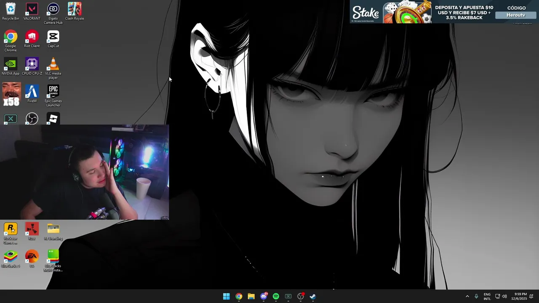Screen dimensions: 539x303
Task: Open the Recycle Bin desktop icon
Action: coord(11,12)
